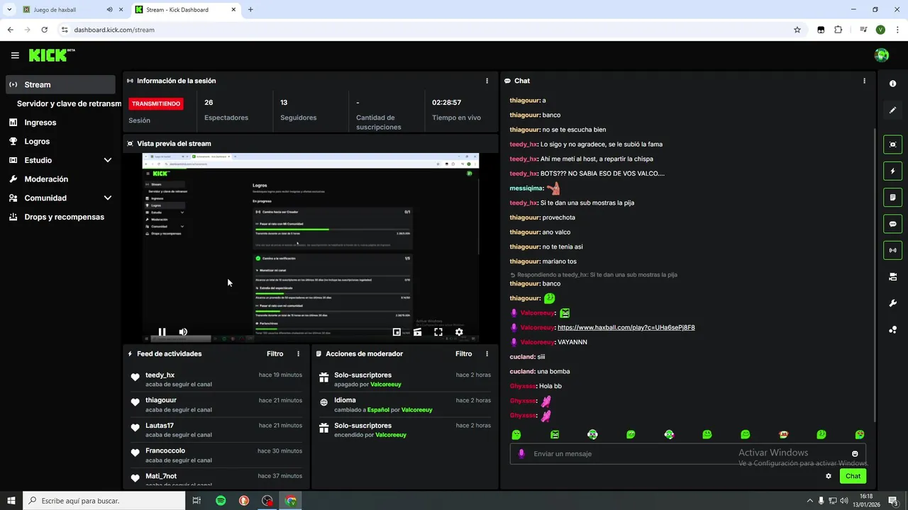Open activity feed three-dot menu
Image resolution: width=908 pixels, height=510 pixels.
298,353
